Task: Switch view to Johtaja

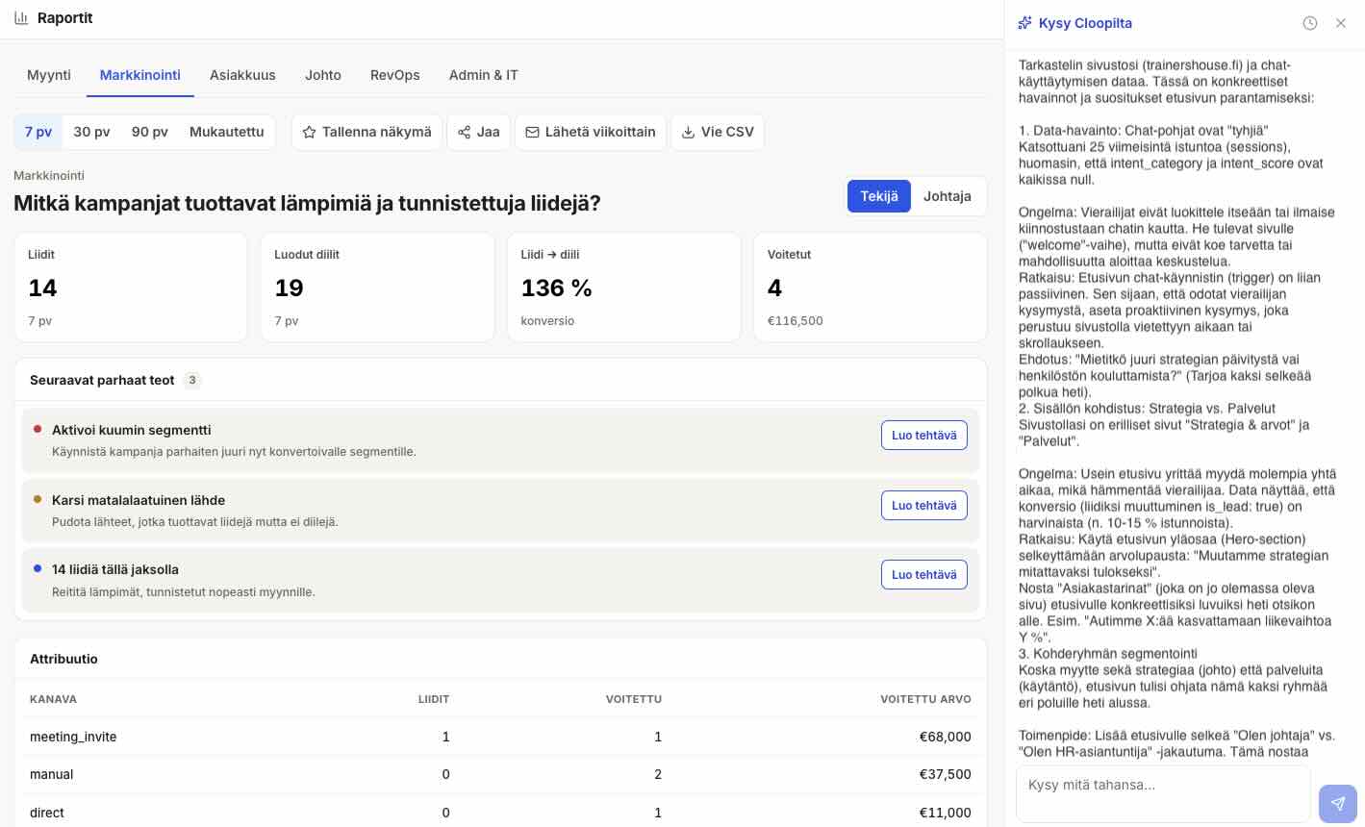Action: (x=948, y=196)
